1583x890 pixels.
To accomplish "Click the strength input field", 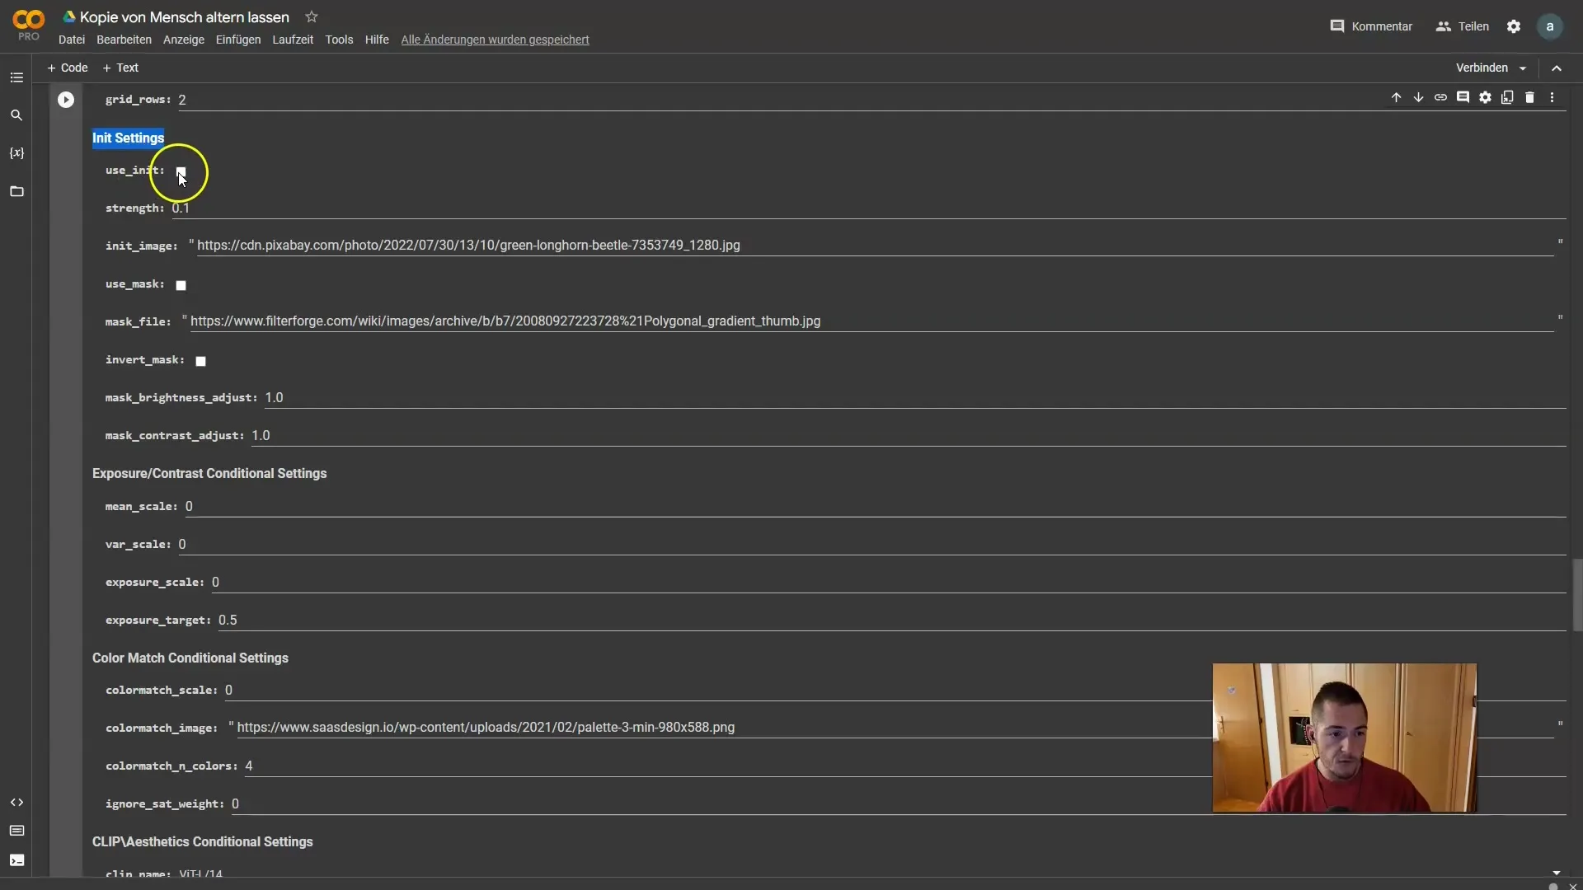I will pyautogui.click(x=869, y=208).
